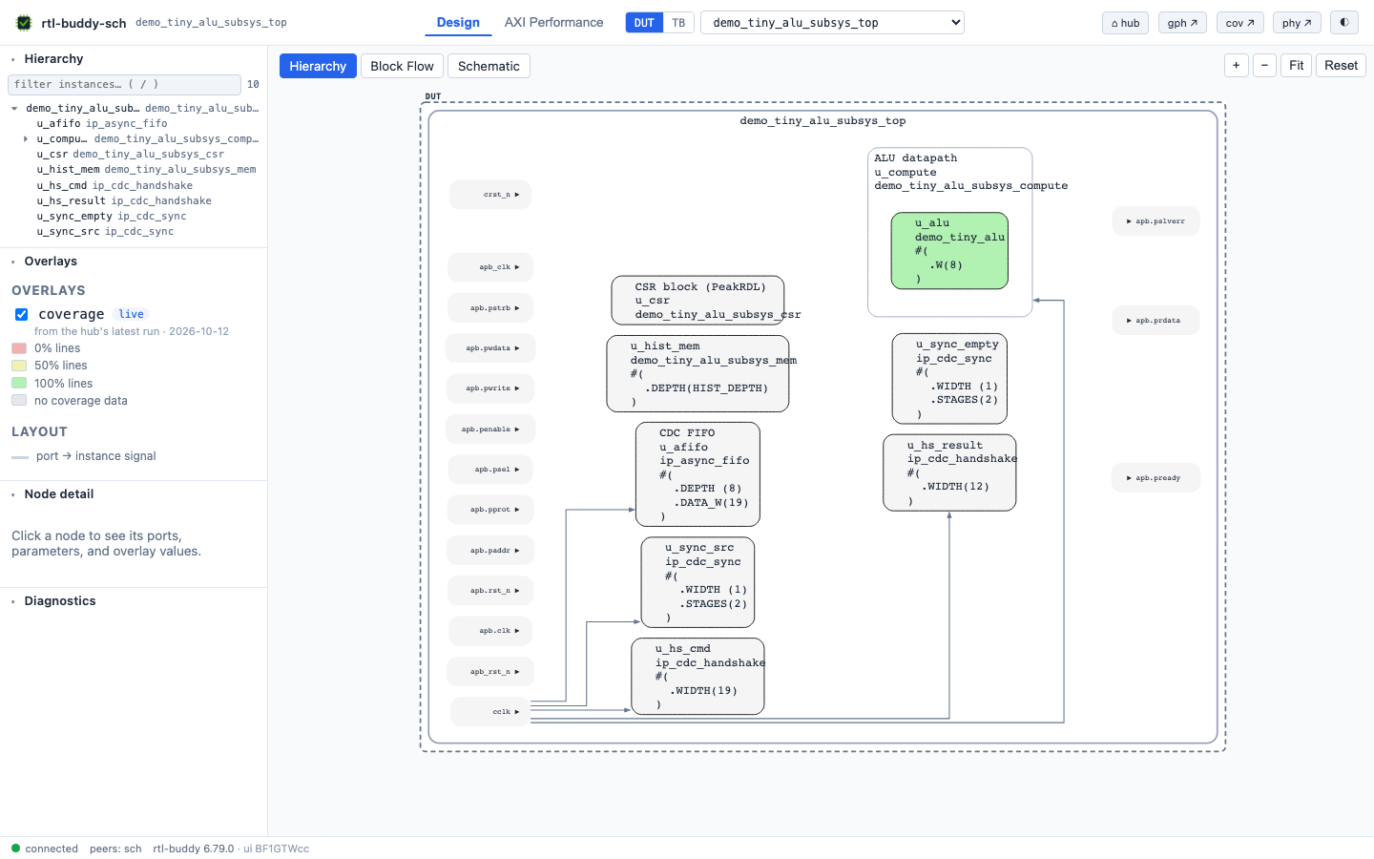Expand the u_compute tree node
Screen dimensions: 1374x859
[26, 139]
